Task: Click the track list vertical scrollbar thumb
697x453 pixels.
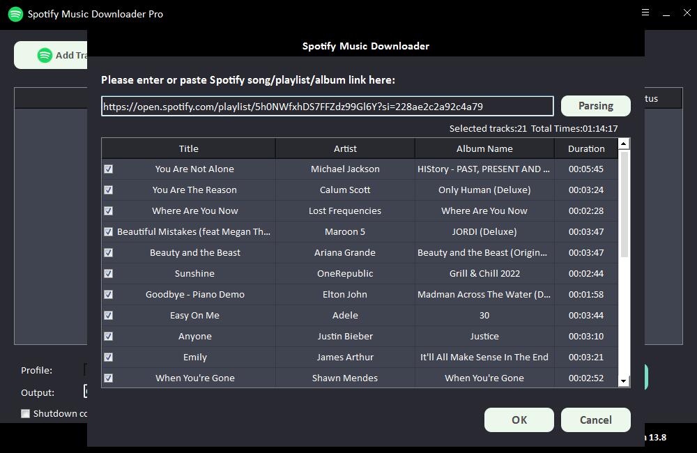Action: click(624, 204)
